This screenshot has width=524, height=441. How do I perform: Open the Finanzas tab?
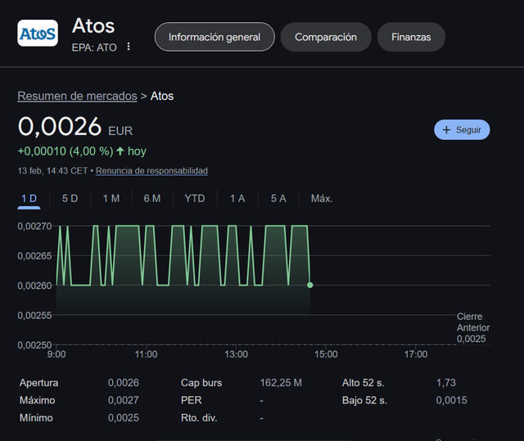(x=411, y=37)
